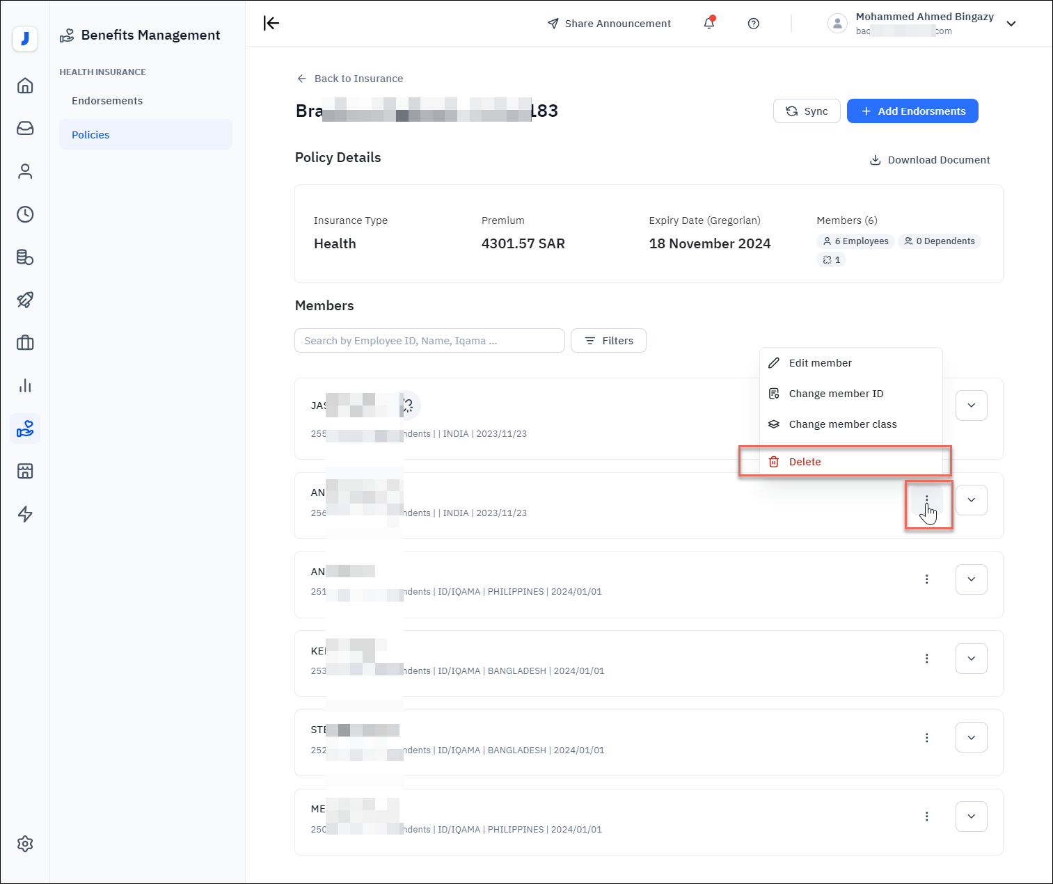Open the settings gear in sidebar
1053x884 pixels.
coord(25,844)
